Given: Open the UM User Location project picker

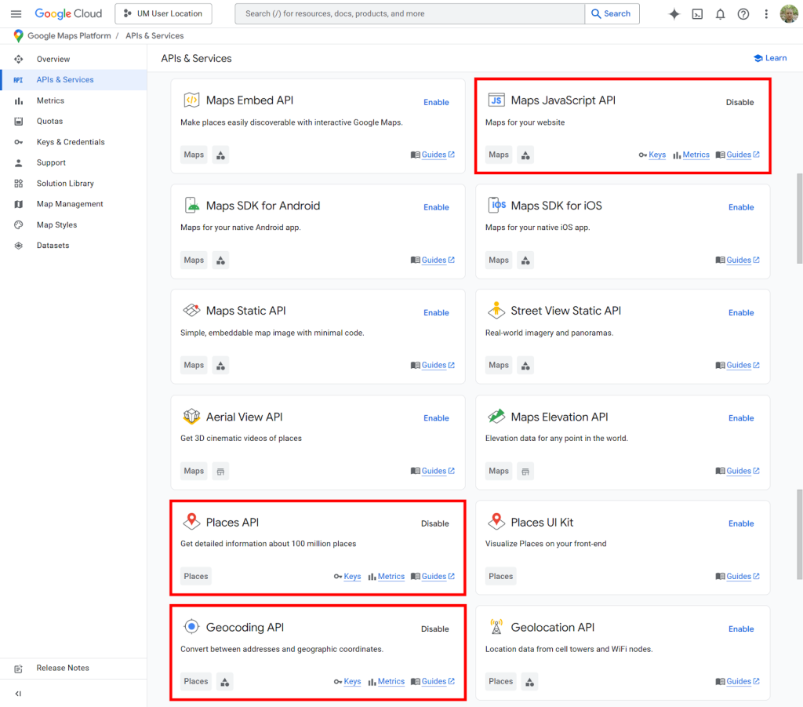Looking at the screenshot, I should point(163,13).
